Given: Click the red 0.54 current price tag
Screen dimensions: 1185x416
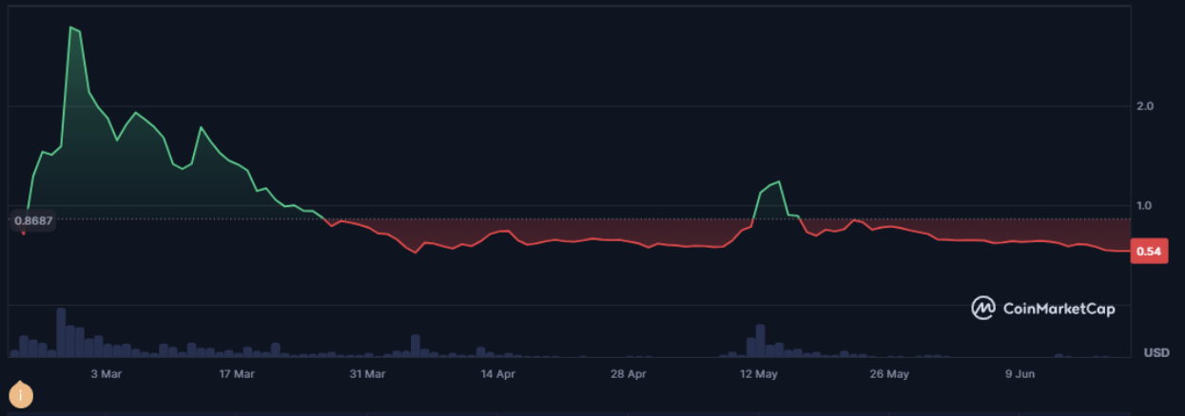Looking at the screenshot, I should pos(1150,252).
